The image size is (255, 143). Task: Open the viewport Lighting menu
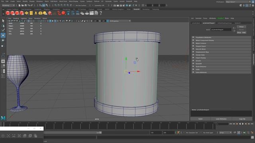(24, 19)
